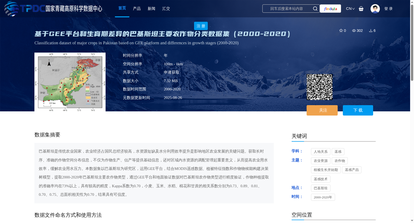
Task: Open the 产品 menu item
Action: [137, 9]
